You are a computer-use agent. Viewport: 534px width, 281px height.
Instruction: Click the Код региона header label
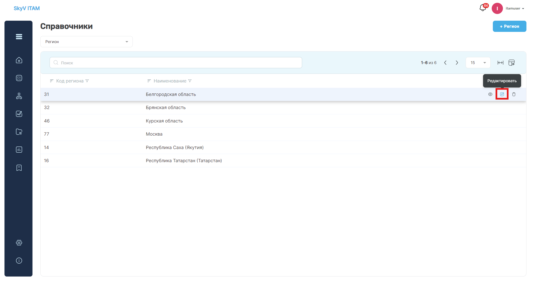coord(70,81)
